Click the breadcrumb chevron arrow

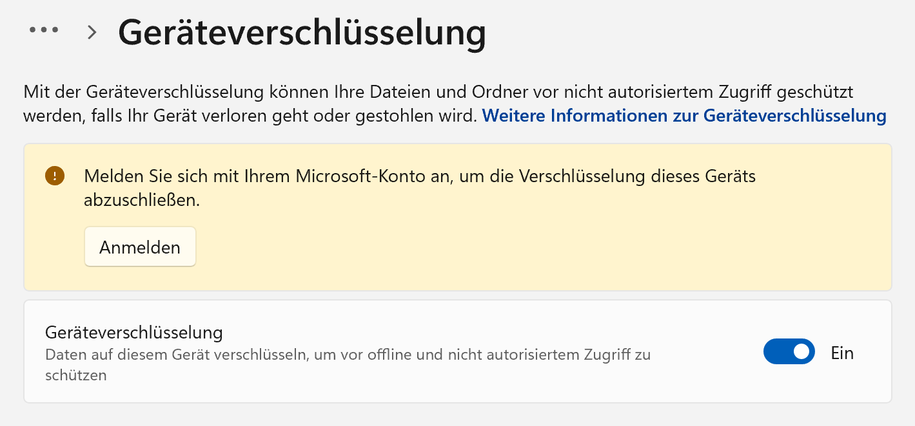92,32
